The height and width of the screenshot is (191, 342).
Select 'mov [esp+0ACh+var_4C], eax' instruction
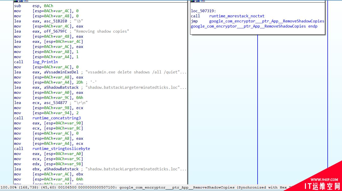(49, 26)
